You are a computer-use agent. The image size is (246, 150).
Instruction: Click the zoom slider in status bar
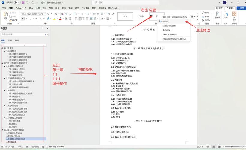[x=232, y=146]
